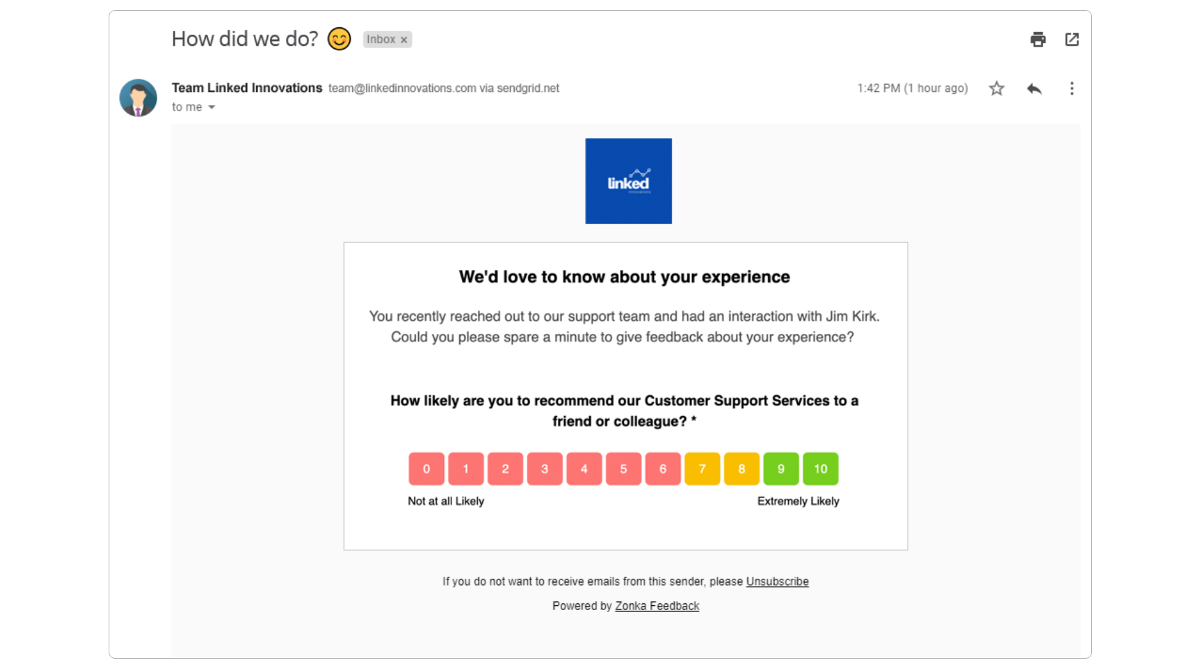Open the Zonka Feedback link
This screenshot has width=1200, height=670.
pyautogui.click(x=657, y=605)
